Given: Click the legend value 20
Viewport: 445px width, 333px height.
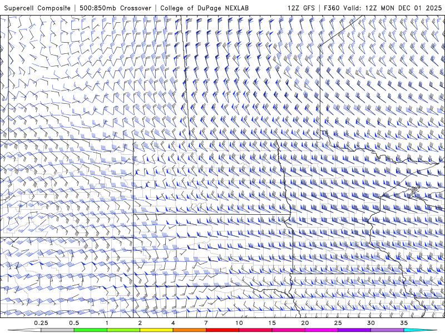Looking at the screenshot, I should pyautogui.click(x=305, y=323).
